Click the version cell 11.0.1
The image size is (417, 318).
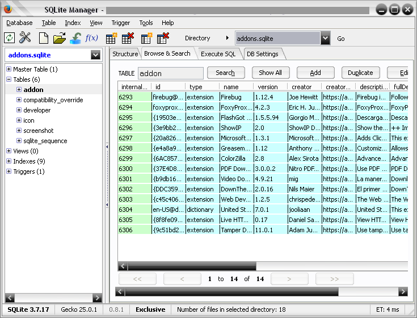pos(271,230)
